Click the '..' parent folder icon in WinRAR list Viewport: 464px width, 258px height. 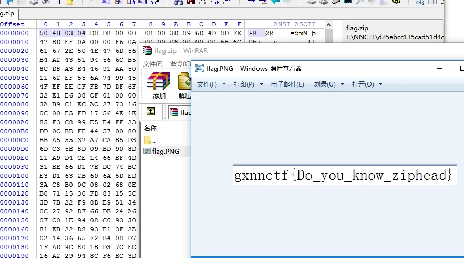point(147,140)
